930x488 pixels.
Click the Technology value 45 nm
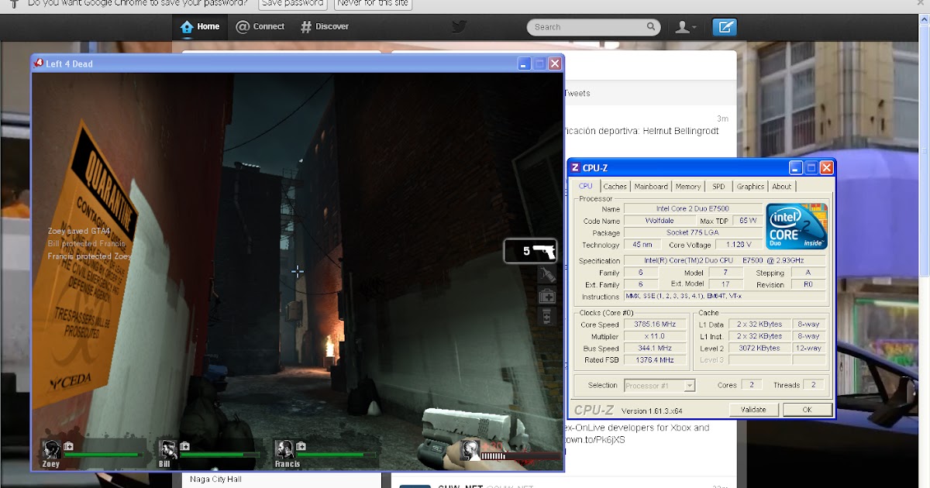click(x=642, y=245)
